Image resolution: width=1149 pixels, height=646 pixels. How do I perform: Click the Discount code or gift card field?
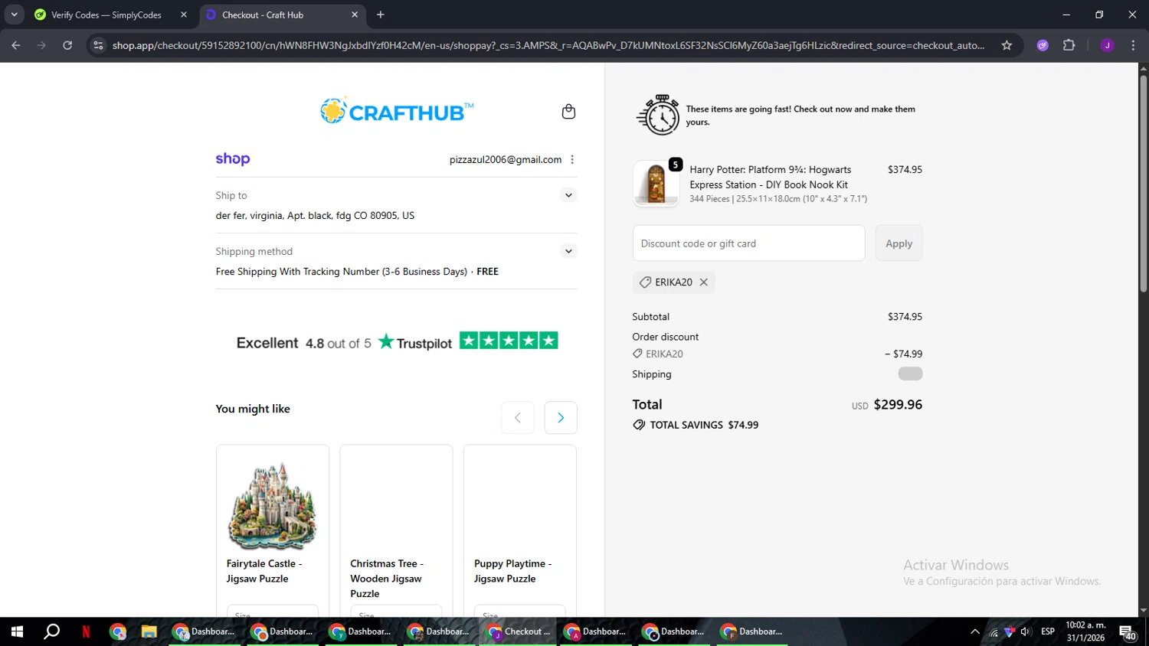point(748,243)
